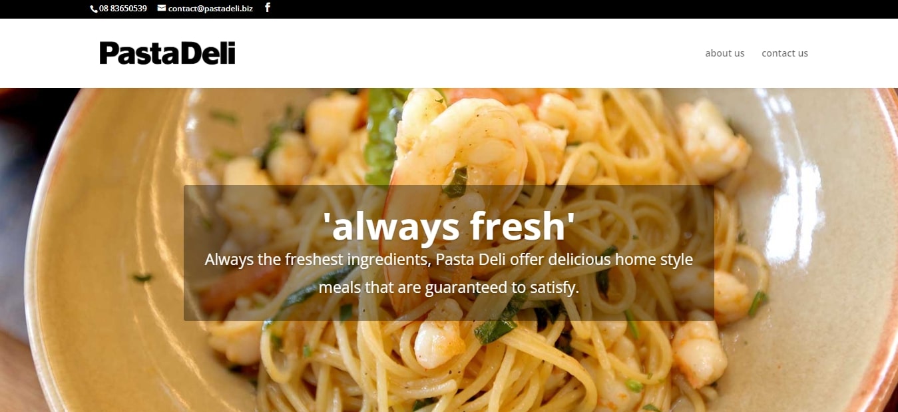Click the envelope email icon
The height and width of the screenshot is (412, 898).
pyautogui.click(x=162, y=8)
